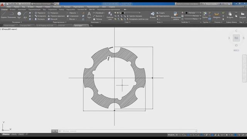Toggle the МОДЕЛЬ space status bar button
This screenshot has height=139, width=247.
171,135
